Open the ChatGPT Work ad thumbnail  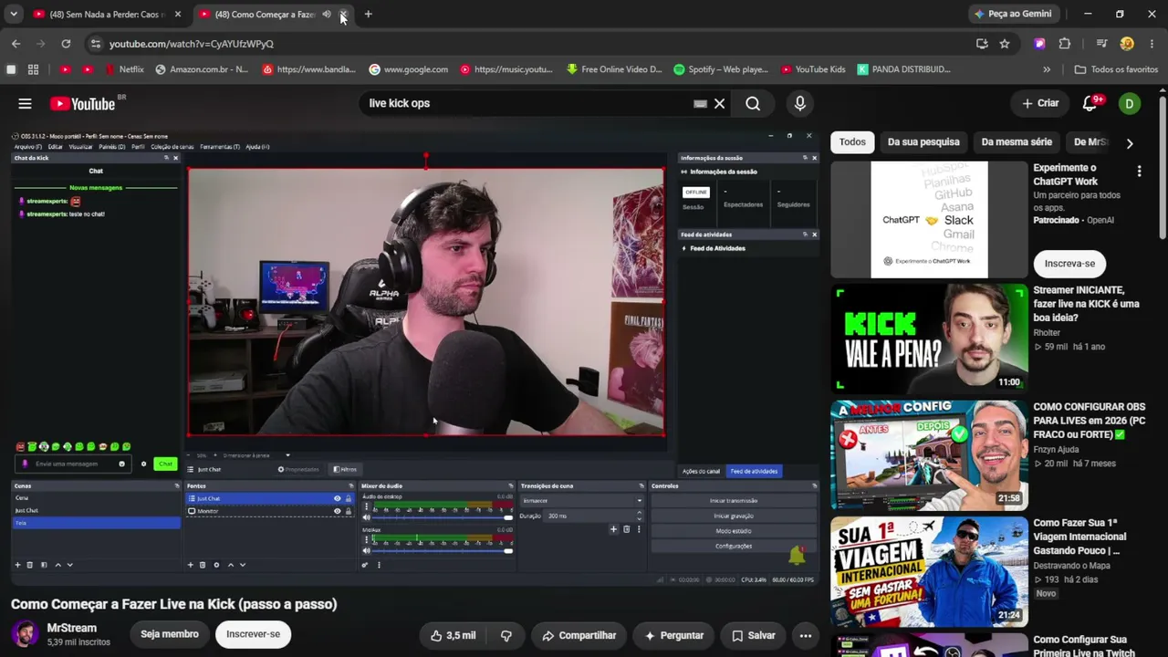(929, 220)
